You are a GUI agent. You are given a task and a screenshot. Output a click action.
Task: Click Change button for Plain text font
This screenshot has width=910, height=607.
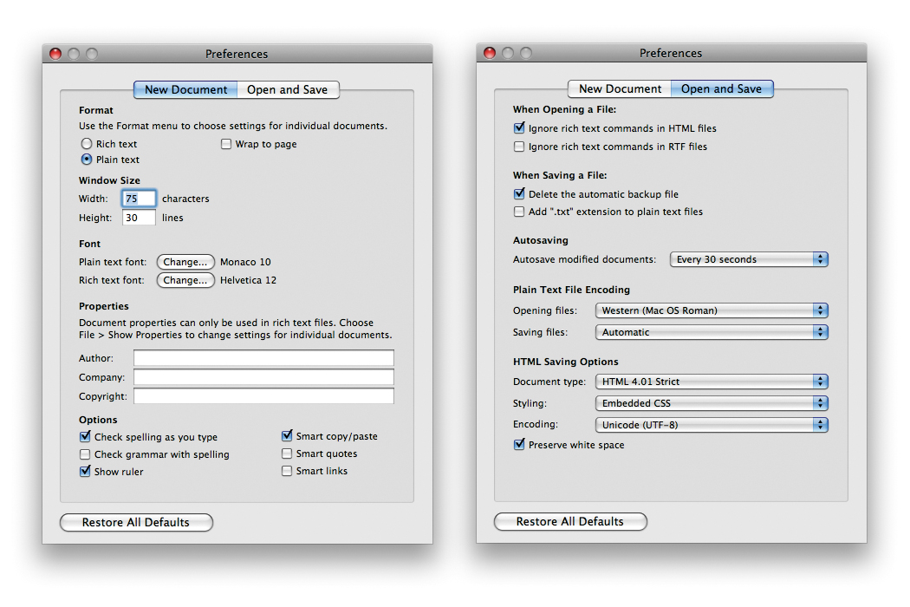point(185,262)
